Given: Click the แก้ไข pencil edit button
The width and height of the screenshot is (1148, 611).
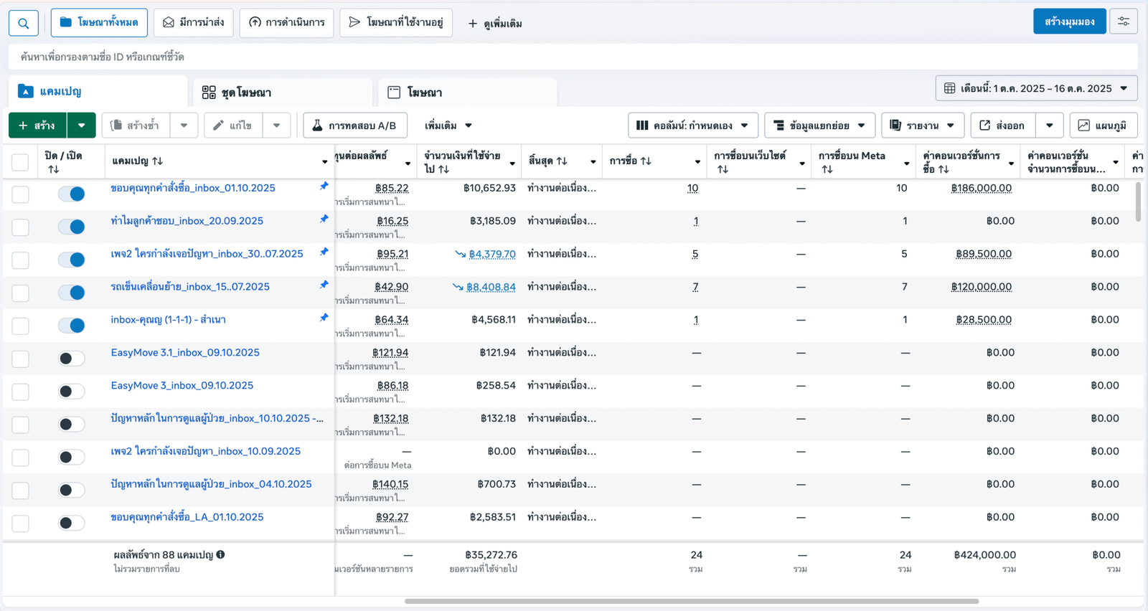Looking at the screenshot, I should [233, 125].
